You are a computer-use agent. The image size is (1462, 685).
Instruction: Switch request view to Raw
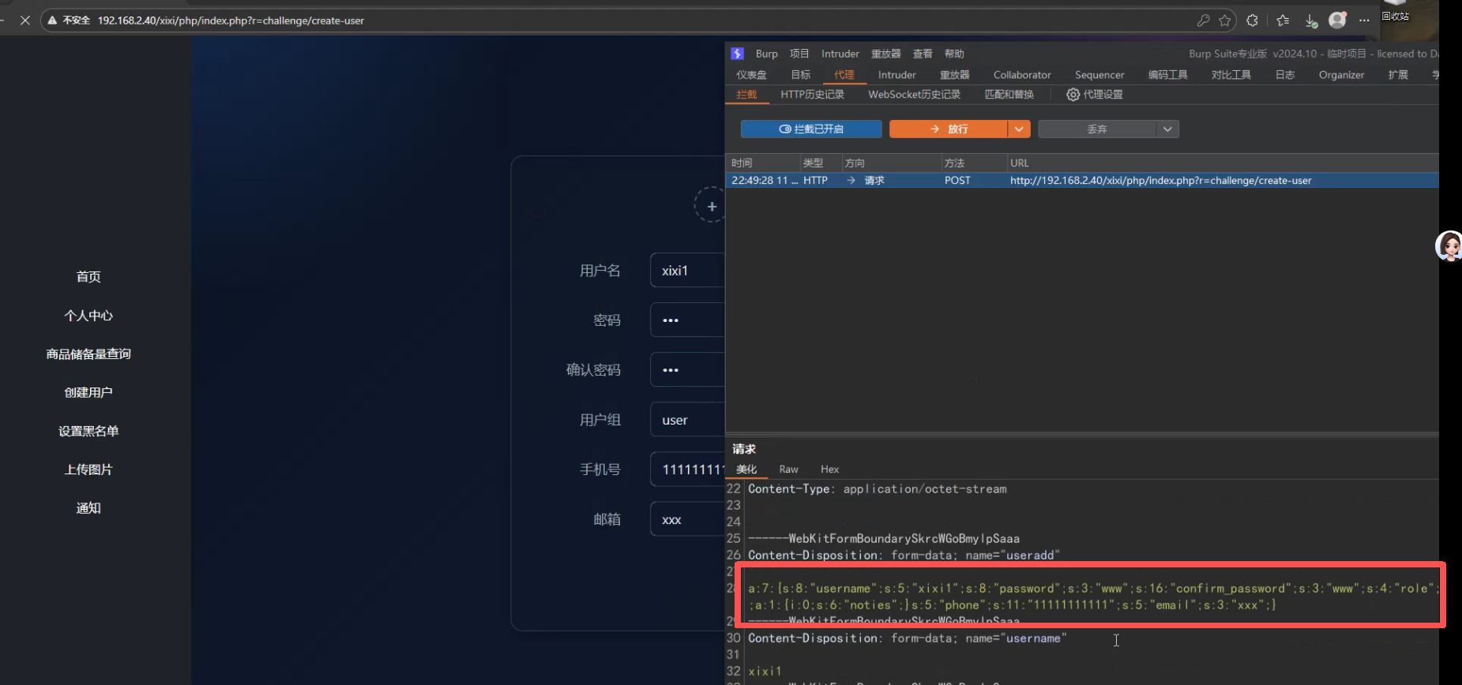(788, 470)
